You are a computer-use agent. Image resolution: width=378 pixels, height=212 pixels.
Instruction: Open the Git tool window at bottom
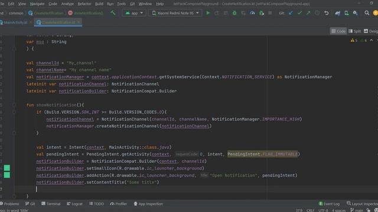[30, 204]
